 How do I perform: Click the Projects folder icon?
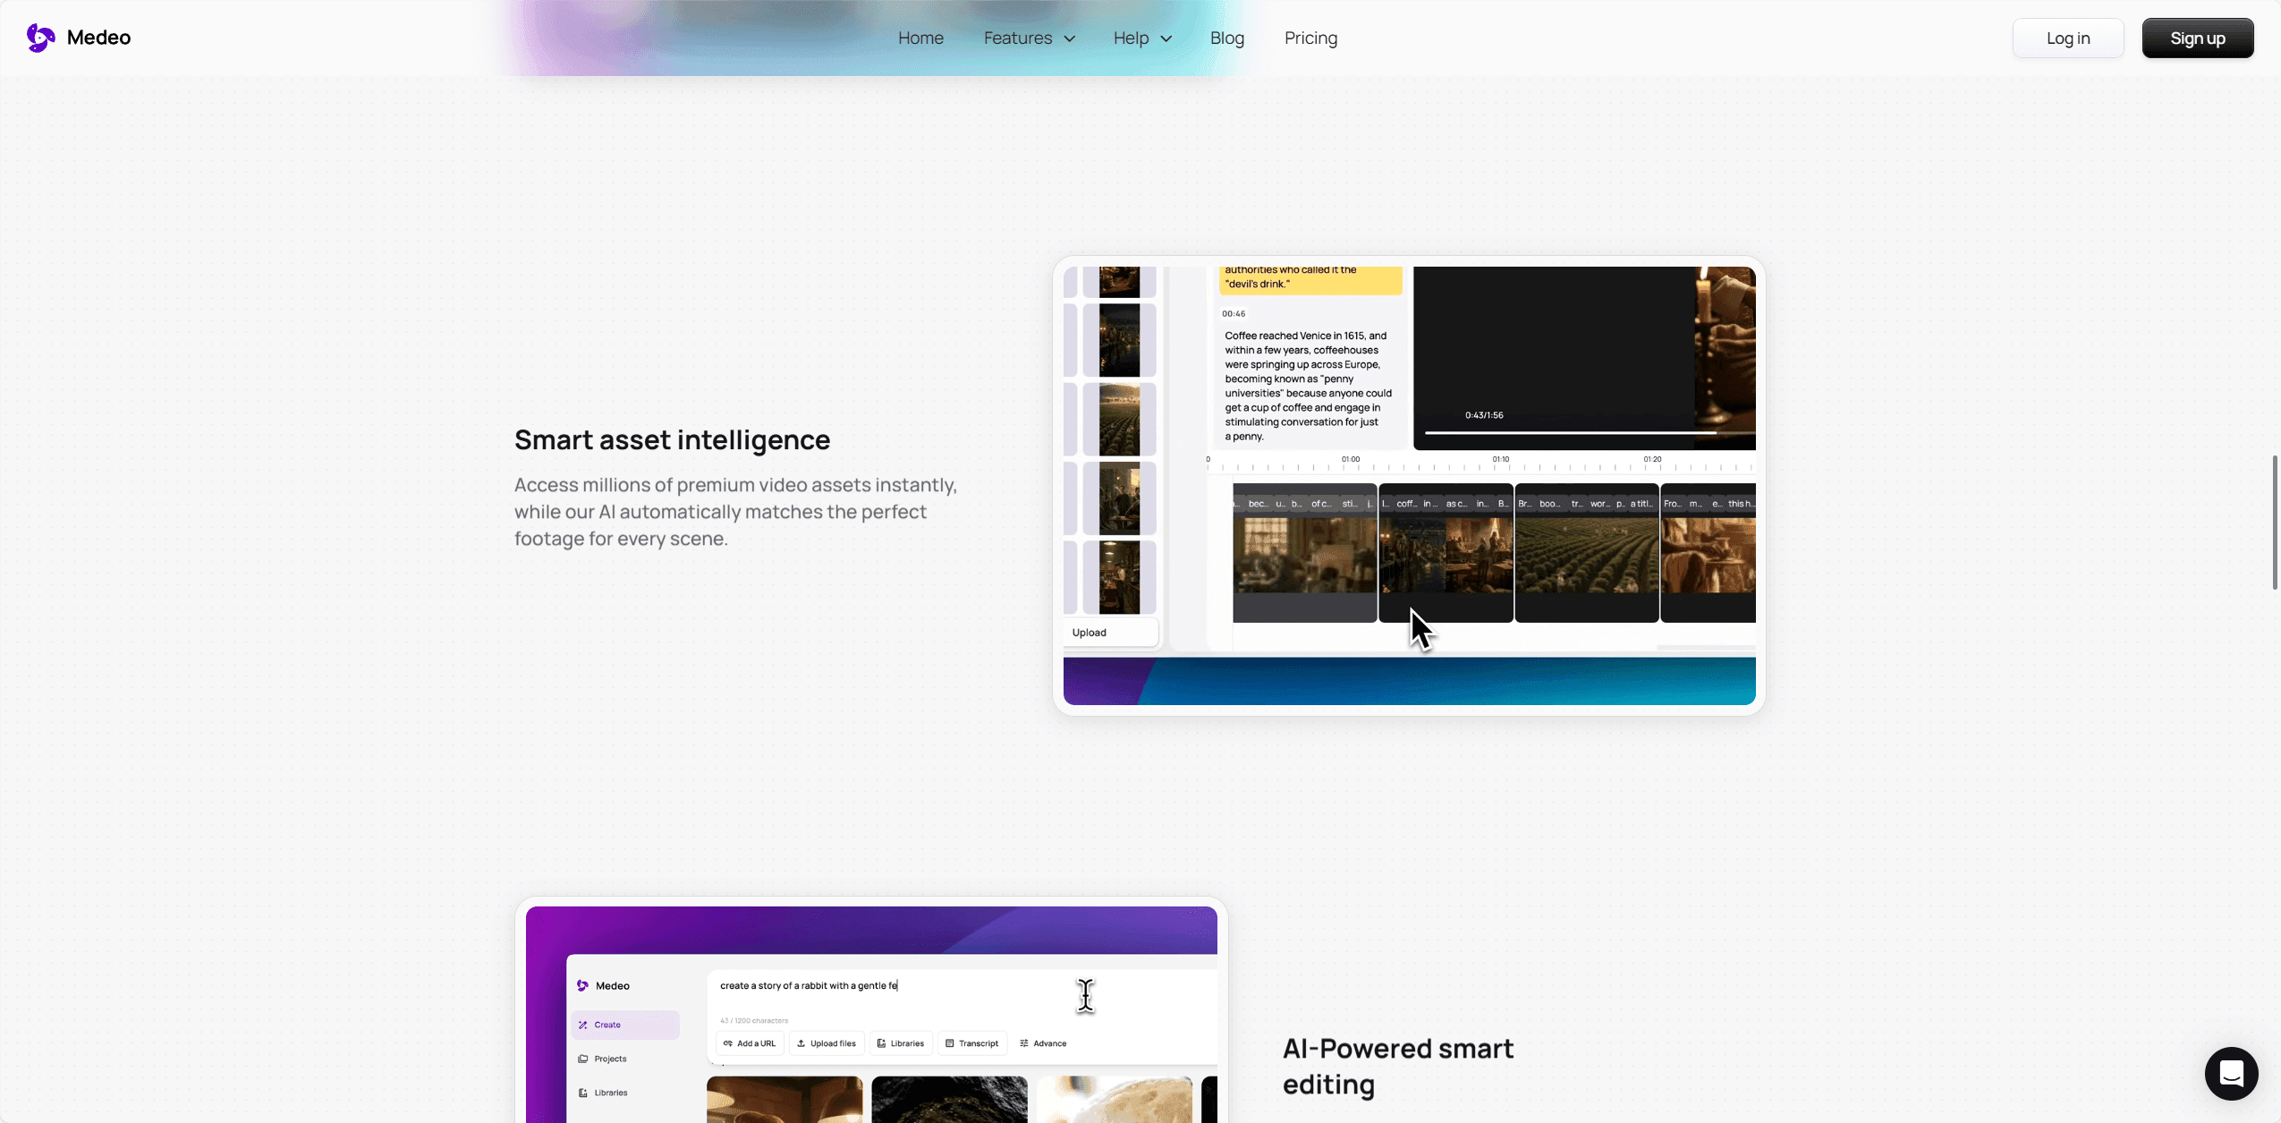point(583,1059)
